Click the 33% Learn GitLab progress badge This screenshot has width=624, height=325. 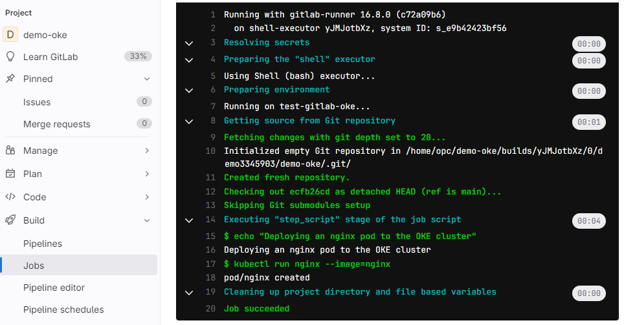[138, 56]
